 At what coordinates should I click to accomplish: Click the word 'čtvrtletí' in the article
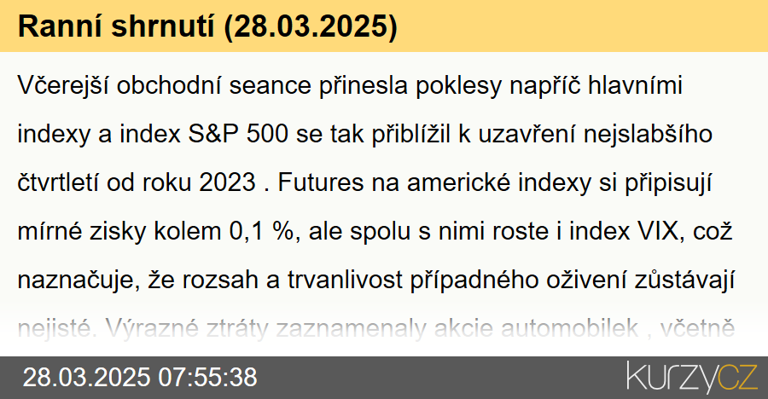click(x=58, y=182)
